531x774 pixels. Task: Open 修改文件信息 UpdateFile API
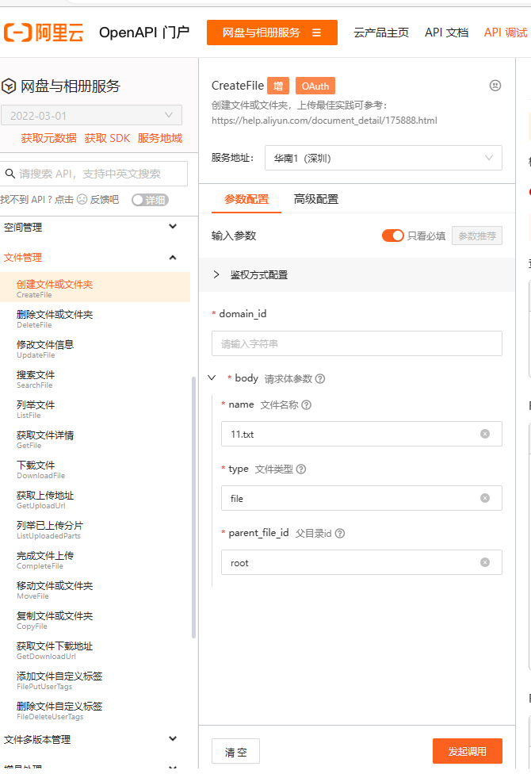(95, 349)
